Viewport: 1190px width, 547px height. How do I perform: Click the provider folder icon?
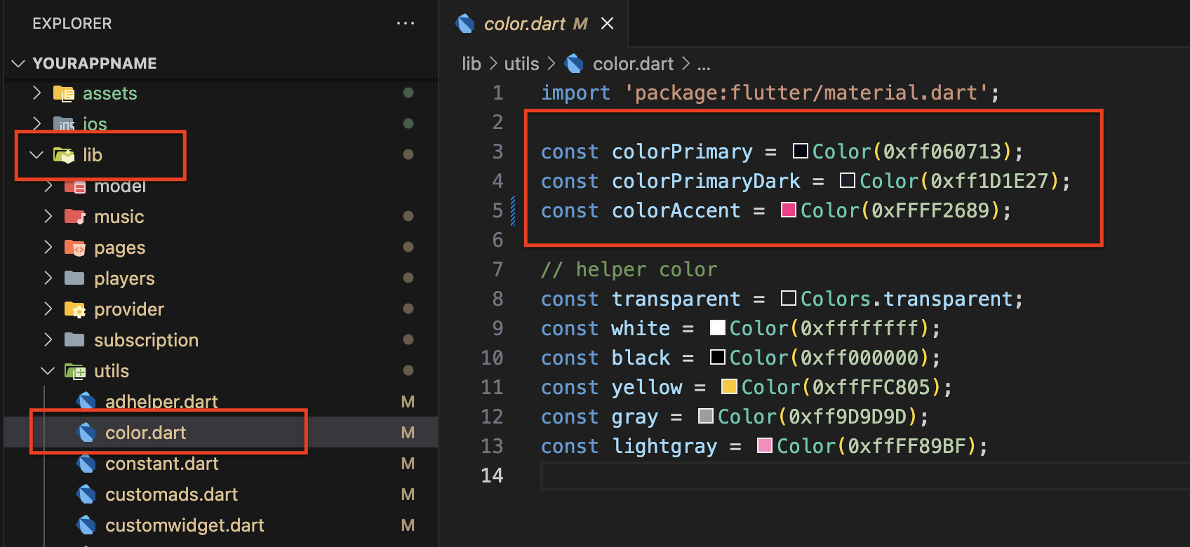pos(74,309)
